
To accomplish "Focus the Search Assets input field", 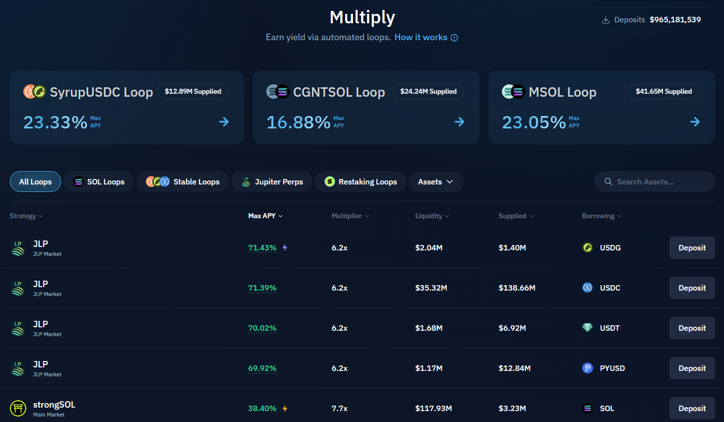I will (x=655, y=182).
